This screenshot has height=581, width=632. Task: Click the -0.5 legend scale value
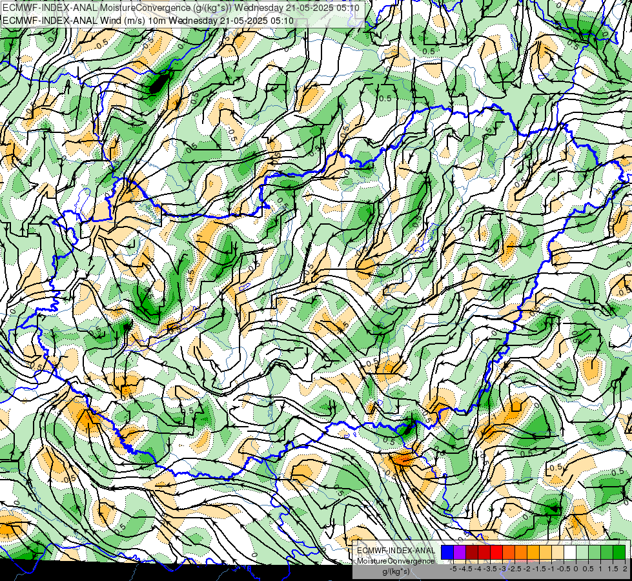(564, 569)
